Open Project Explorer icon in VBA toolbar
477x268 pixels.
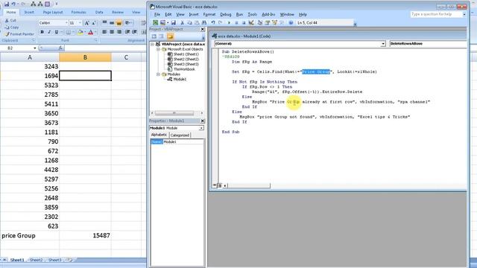260,22
